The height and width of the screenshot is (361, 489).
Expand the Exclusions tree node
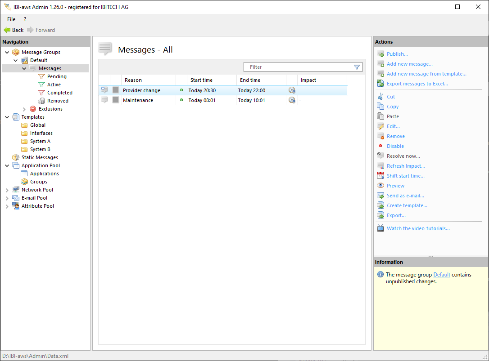[x=24, y=109]
